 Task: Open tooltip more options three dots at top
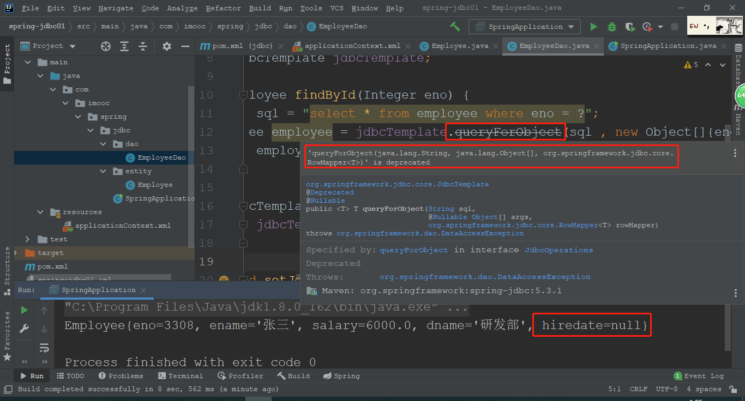tap(735, 154)
